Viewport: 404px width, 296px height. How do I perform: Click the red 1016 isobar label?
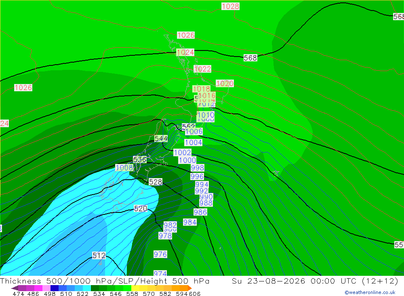206,95
